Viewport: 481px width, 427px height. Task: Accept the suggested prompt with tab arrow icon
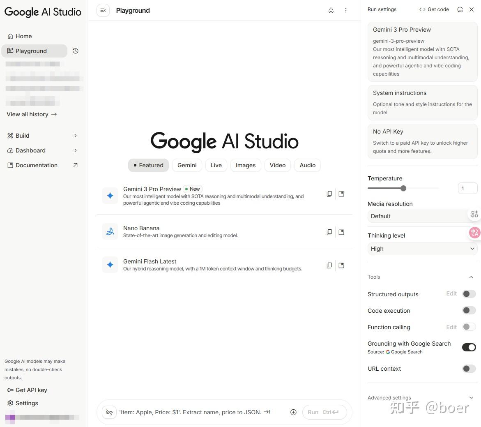(x=267, y=412)
